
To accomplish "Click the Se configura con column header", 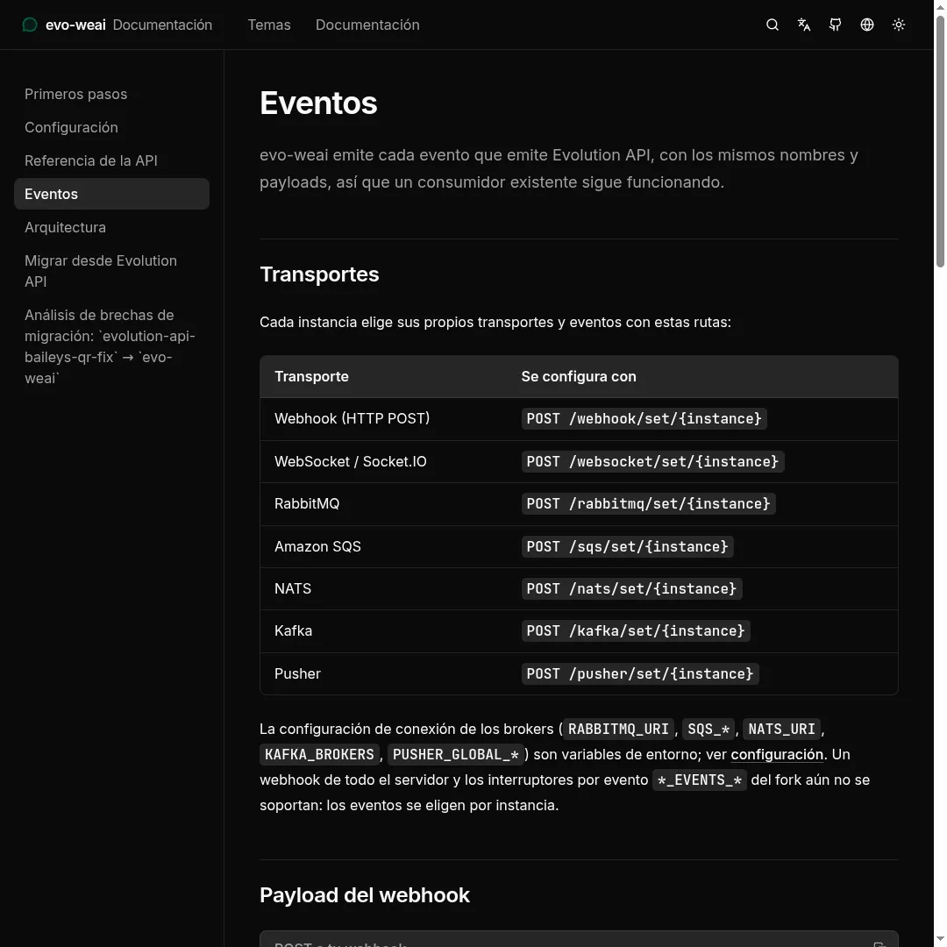I will coord(579,376).
